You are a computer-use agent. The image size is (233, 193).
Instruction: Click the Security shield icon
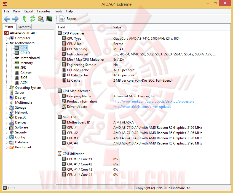(12, 132)
